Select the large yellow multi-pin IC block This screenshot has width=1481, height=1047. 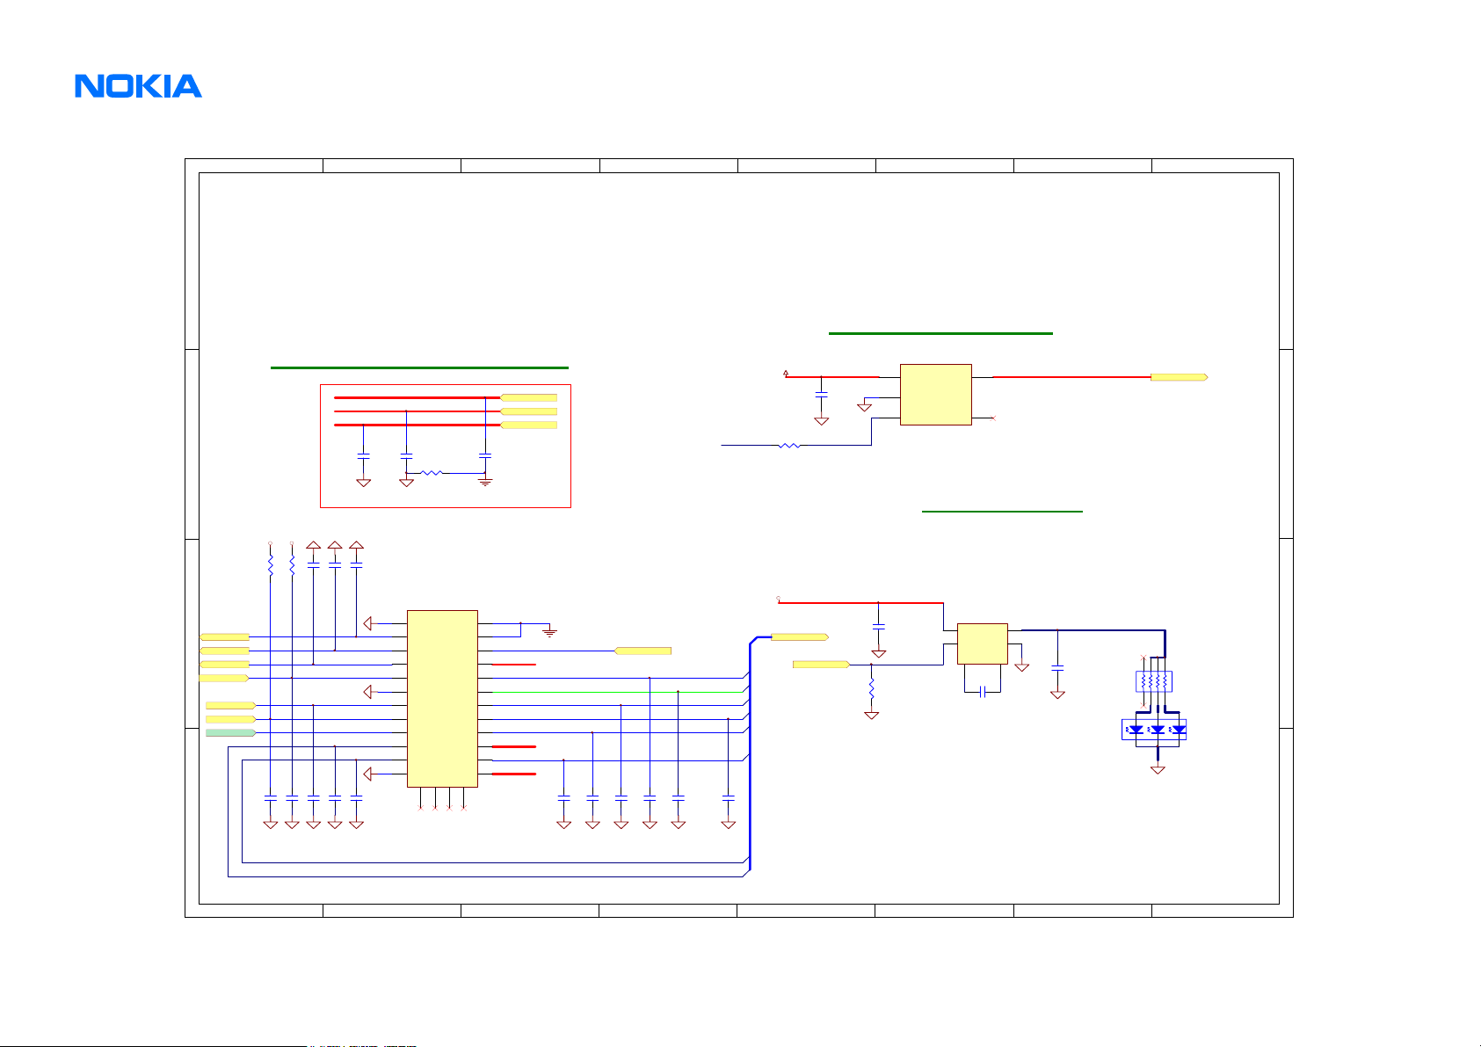point(442,698)
